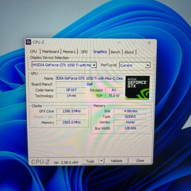This screenshot has height=191, width=191.
Task: Click the Bus Width value 128 bits
Action: 130,128
